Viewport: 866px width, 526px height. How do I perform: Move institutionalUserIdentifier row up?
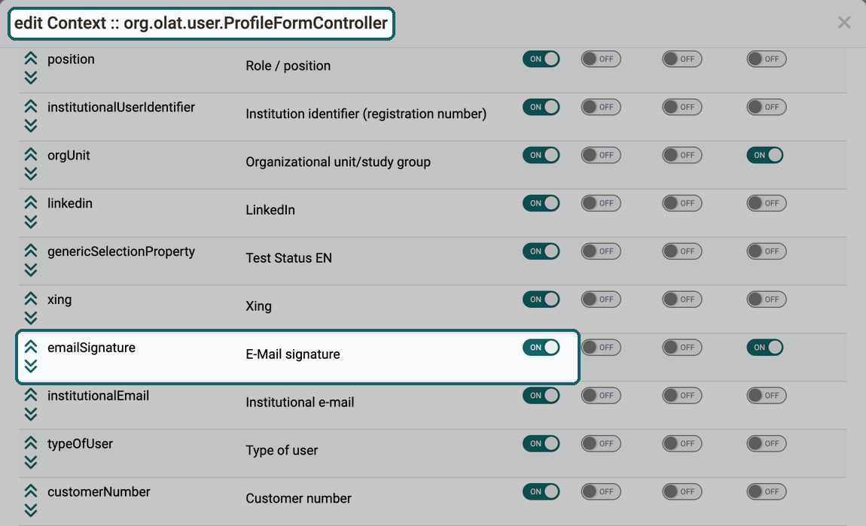click(x=30, y=107)
